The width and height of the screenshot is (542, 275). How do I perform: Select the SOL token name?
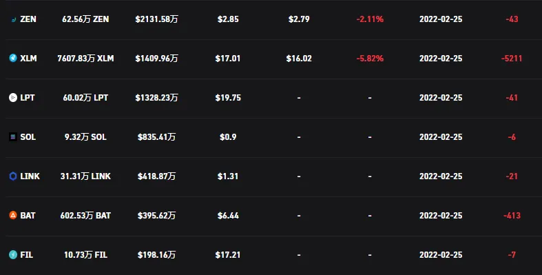(28, 137)
